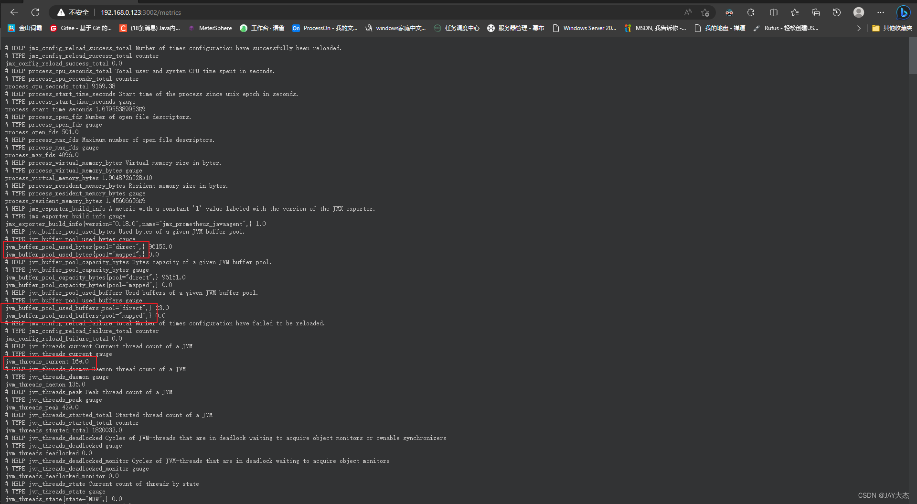Click the jmx_exporter_build_info version line

[x=136, y=224]
